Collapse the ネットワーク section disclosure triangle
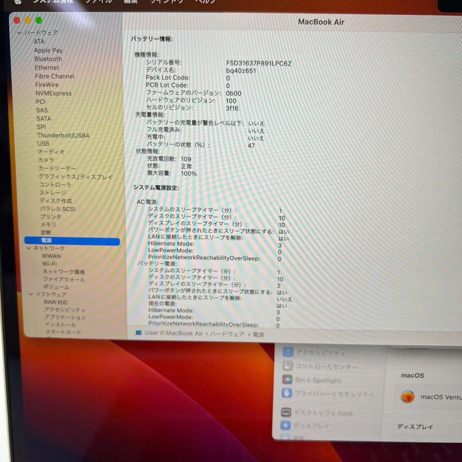This screenshot has height=462, width=462. (x=29, y=248)
